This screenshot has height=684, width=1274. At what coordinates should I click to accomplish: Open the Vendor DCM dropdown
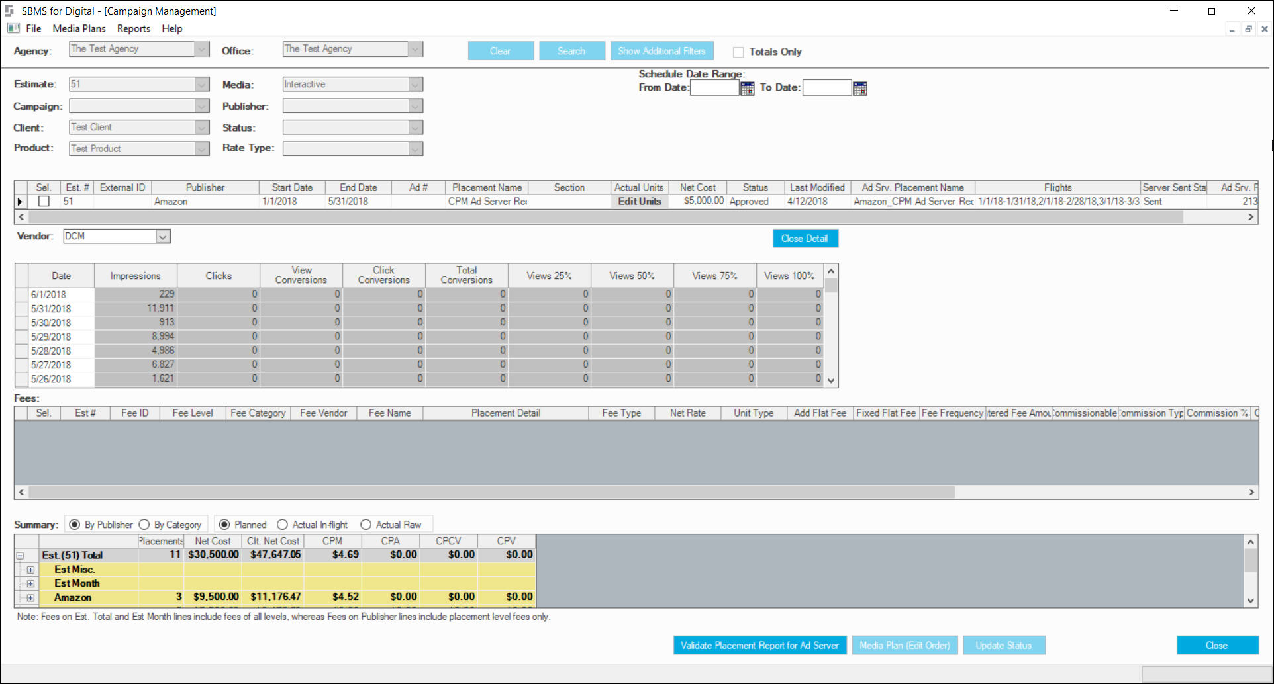[163, 237]
